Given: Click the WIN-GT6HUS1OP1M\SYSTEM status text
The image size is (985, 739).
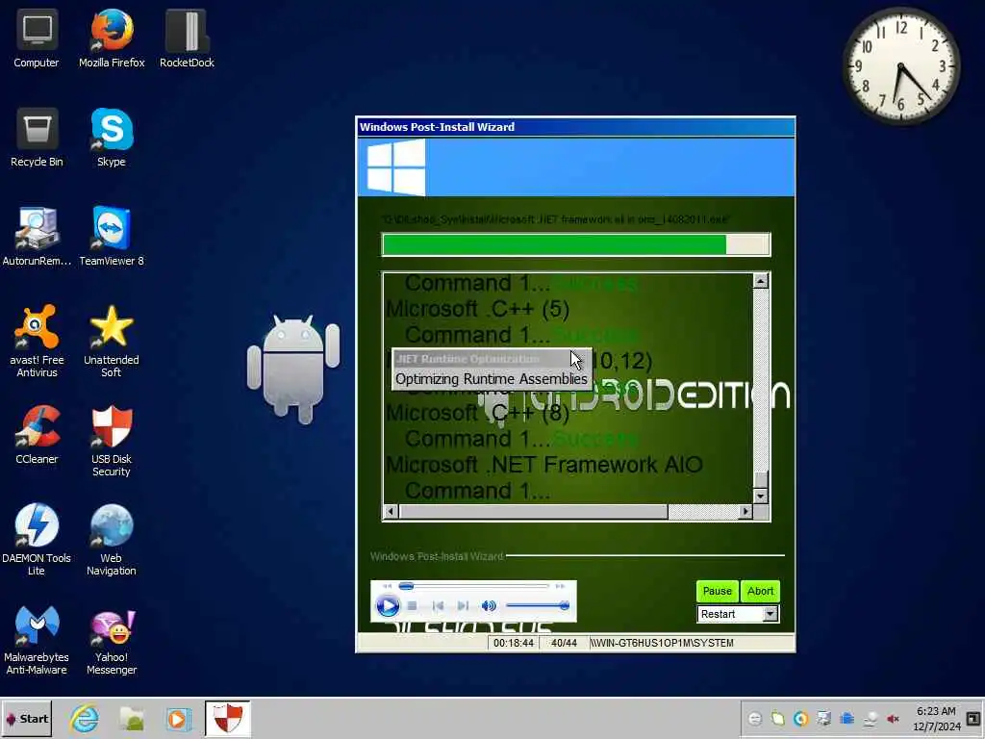Looking at the screenshot, I should (662, 643).
